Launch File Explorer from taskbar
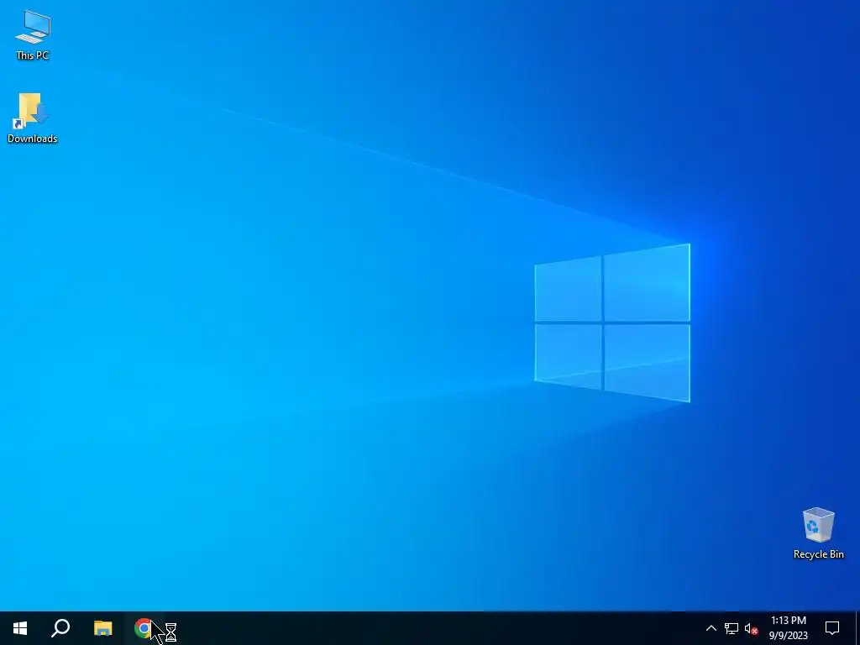The image size is (860, 645). [x=102, y=628]
